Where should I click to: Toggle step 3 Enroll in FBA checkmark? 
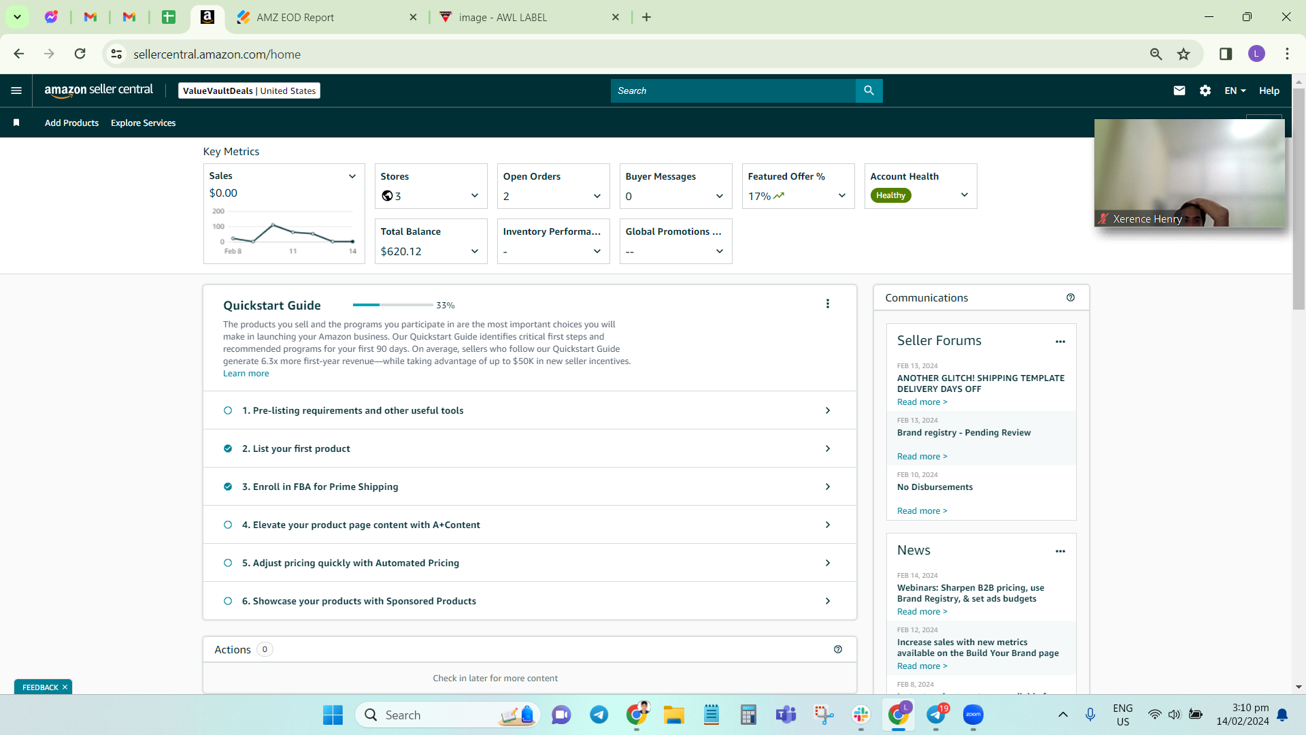(228, 487)
